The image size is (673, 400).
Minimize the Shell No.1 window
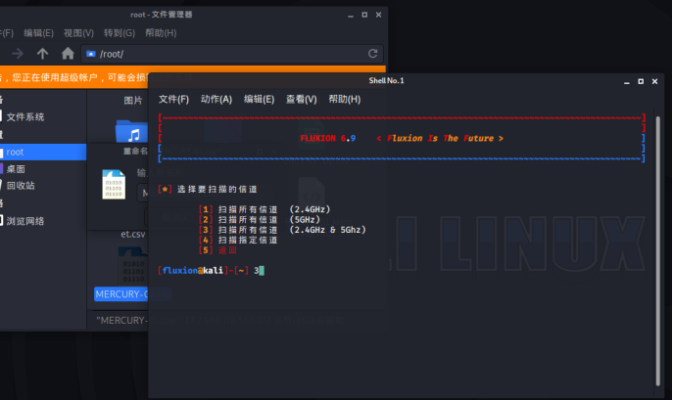point(627,81)
